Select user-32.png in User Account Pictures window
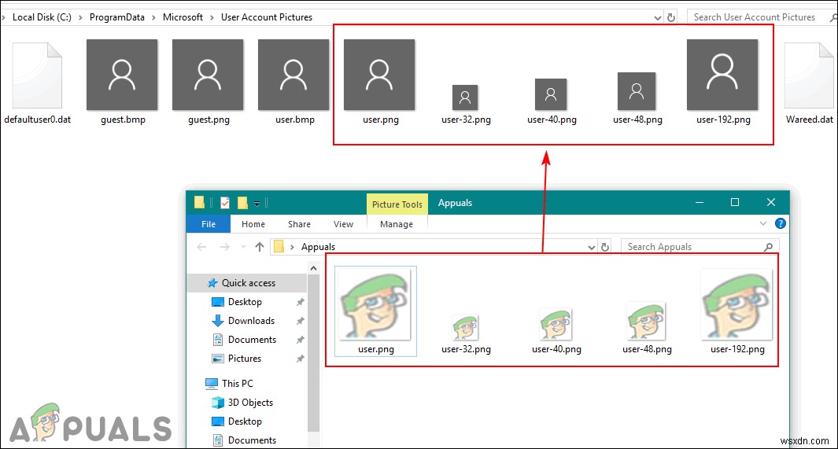 (466, 105)
